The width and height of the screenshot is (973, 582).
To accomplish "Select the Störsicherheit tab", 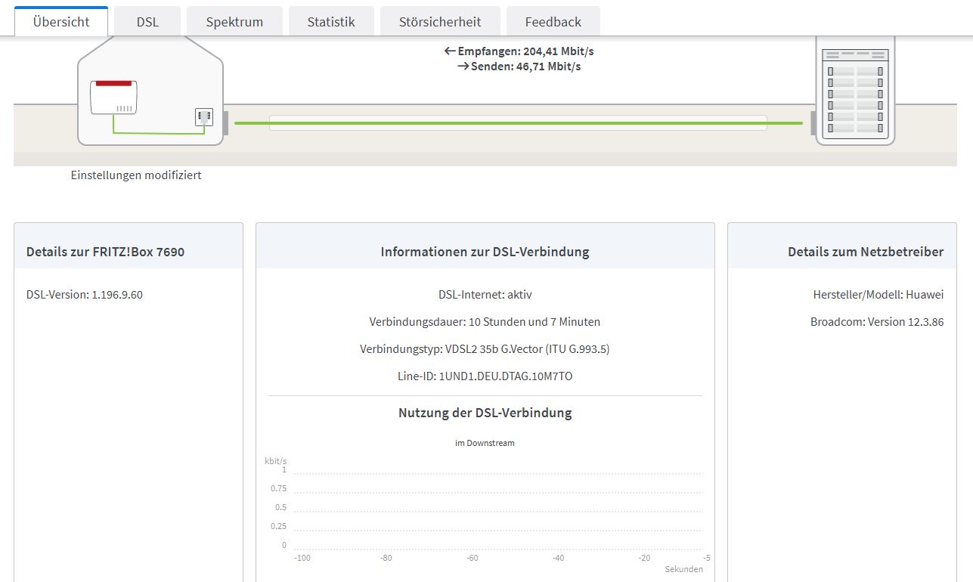I will point(440,22).
